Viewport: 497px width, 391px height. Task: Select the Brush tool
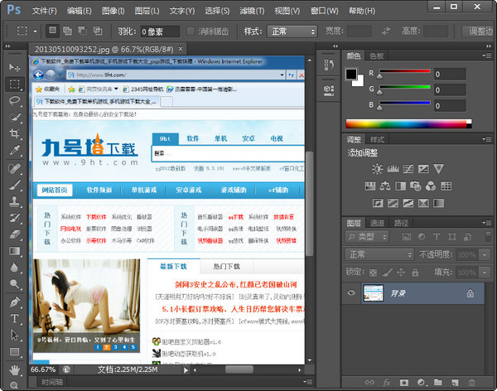(x=14, y=185)
